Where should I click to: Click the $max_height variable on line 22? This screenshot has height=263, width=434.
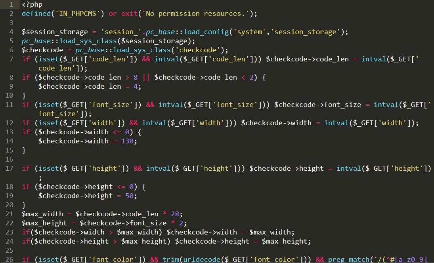[x=44, y=223]
